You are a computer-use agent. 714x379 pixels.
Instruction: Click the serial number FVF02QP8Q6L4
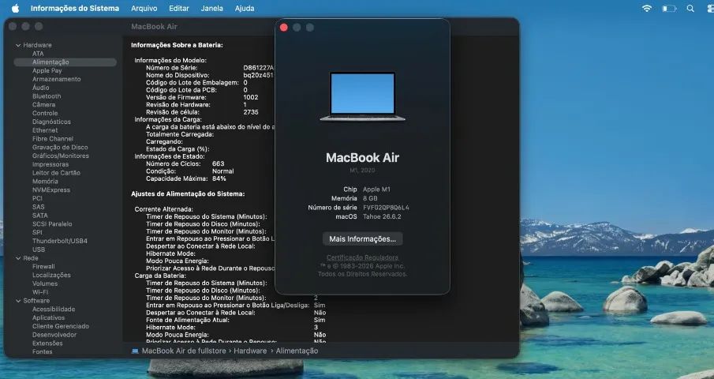(x=386, y=207)
